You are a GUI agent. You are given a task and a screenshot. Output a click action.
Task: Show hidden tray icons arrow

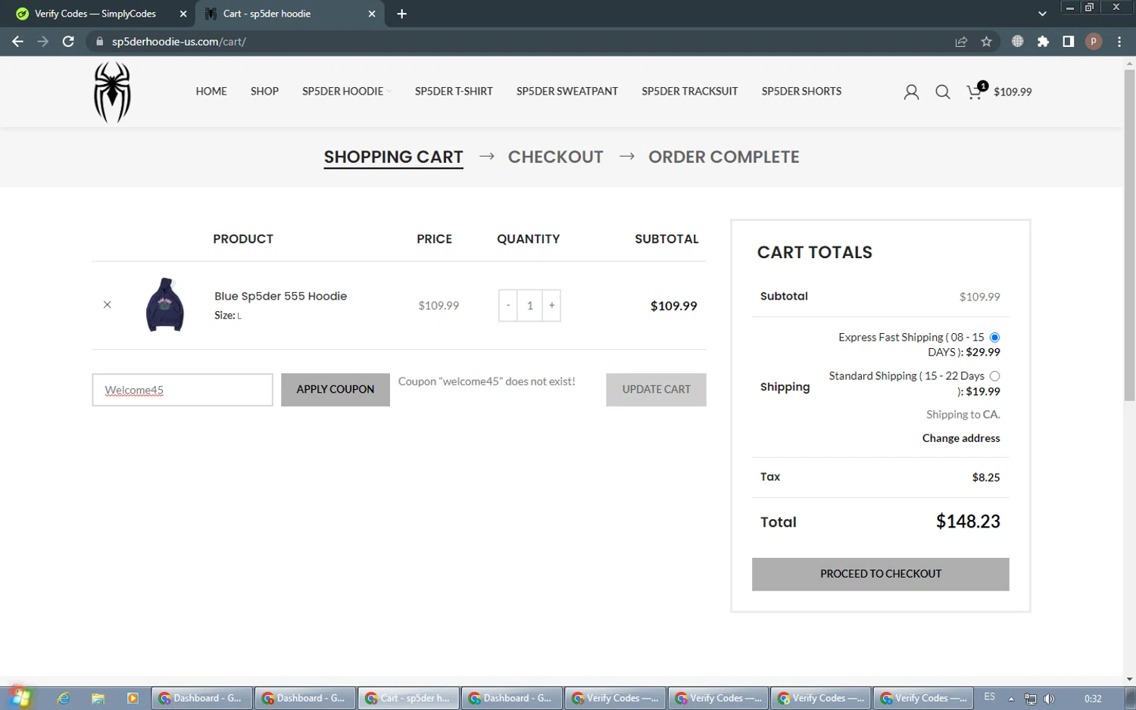[x=1010, y=699]
